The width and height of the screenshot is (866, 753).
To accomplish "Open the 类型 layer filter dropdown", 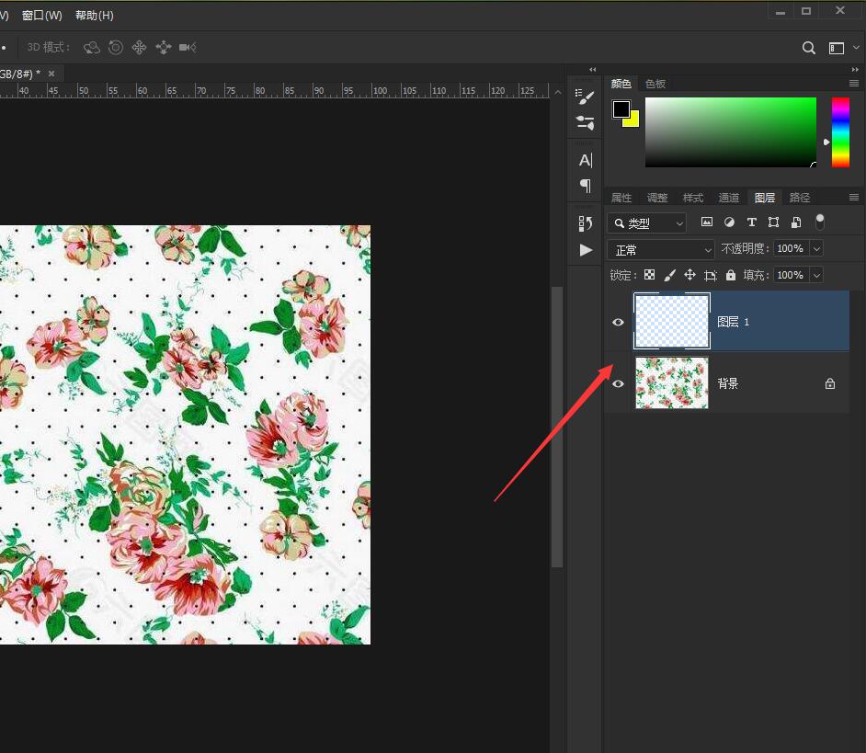I will [647, 222].
